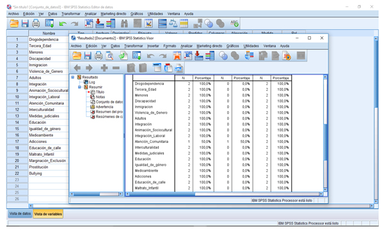Viewer output horizontal scrollbar thumb
This screenshot has height=233, width=384.
[x=163, y=194]
